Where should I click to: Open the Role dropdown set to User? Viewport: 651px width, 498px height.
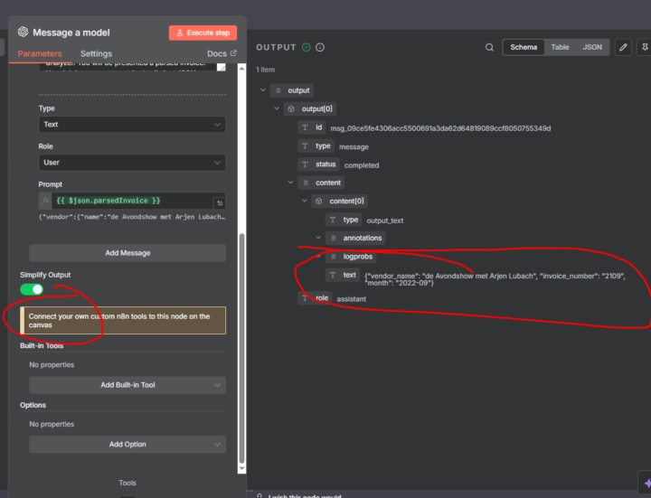coord(131,163)
